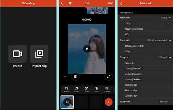The image size is (173, 110).
Task: Tap the Import clip icon
Action: [39, 54]
